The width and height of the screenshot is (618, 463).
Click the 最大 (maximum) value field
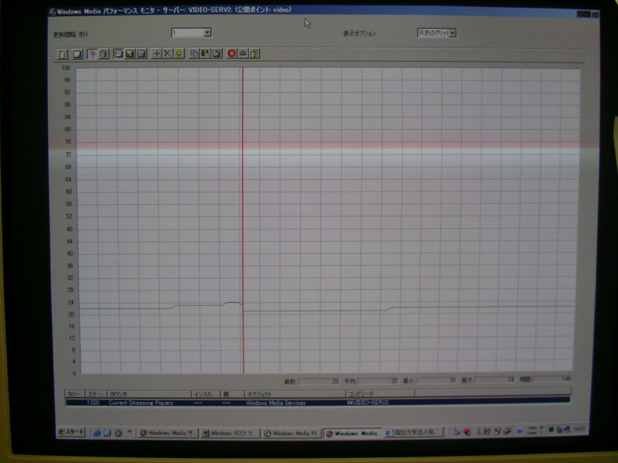coord(495,380)
